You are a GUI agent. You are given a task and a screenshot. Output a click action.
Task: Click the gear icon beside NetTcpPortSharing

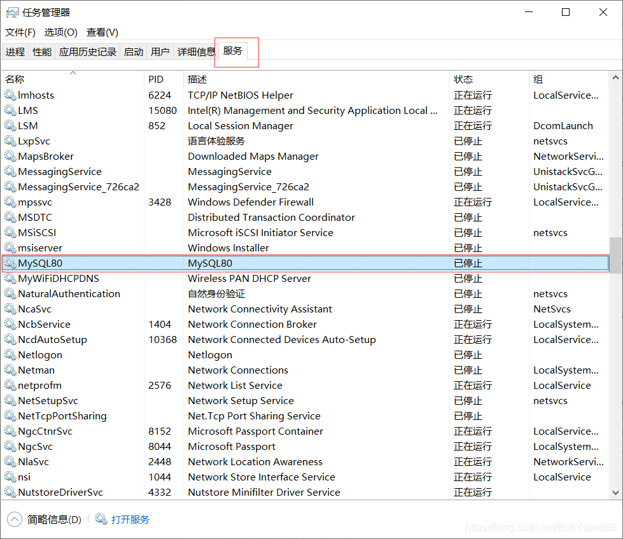tap(10, 416)
